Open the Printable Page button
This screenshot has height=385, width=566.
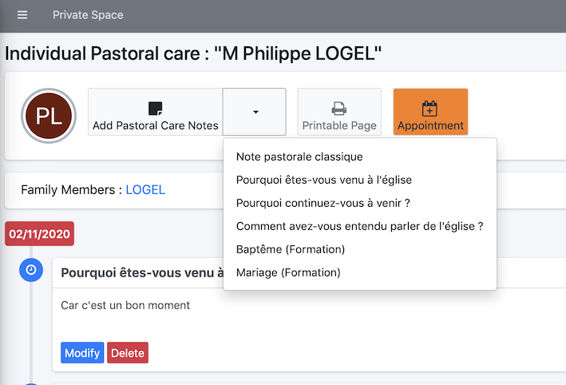click(339, 112)
